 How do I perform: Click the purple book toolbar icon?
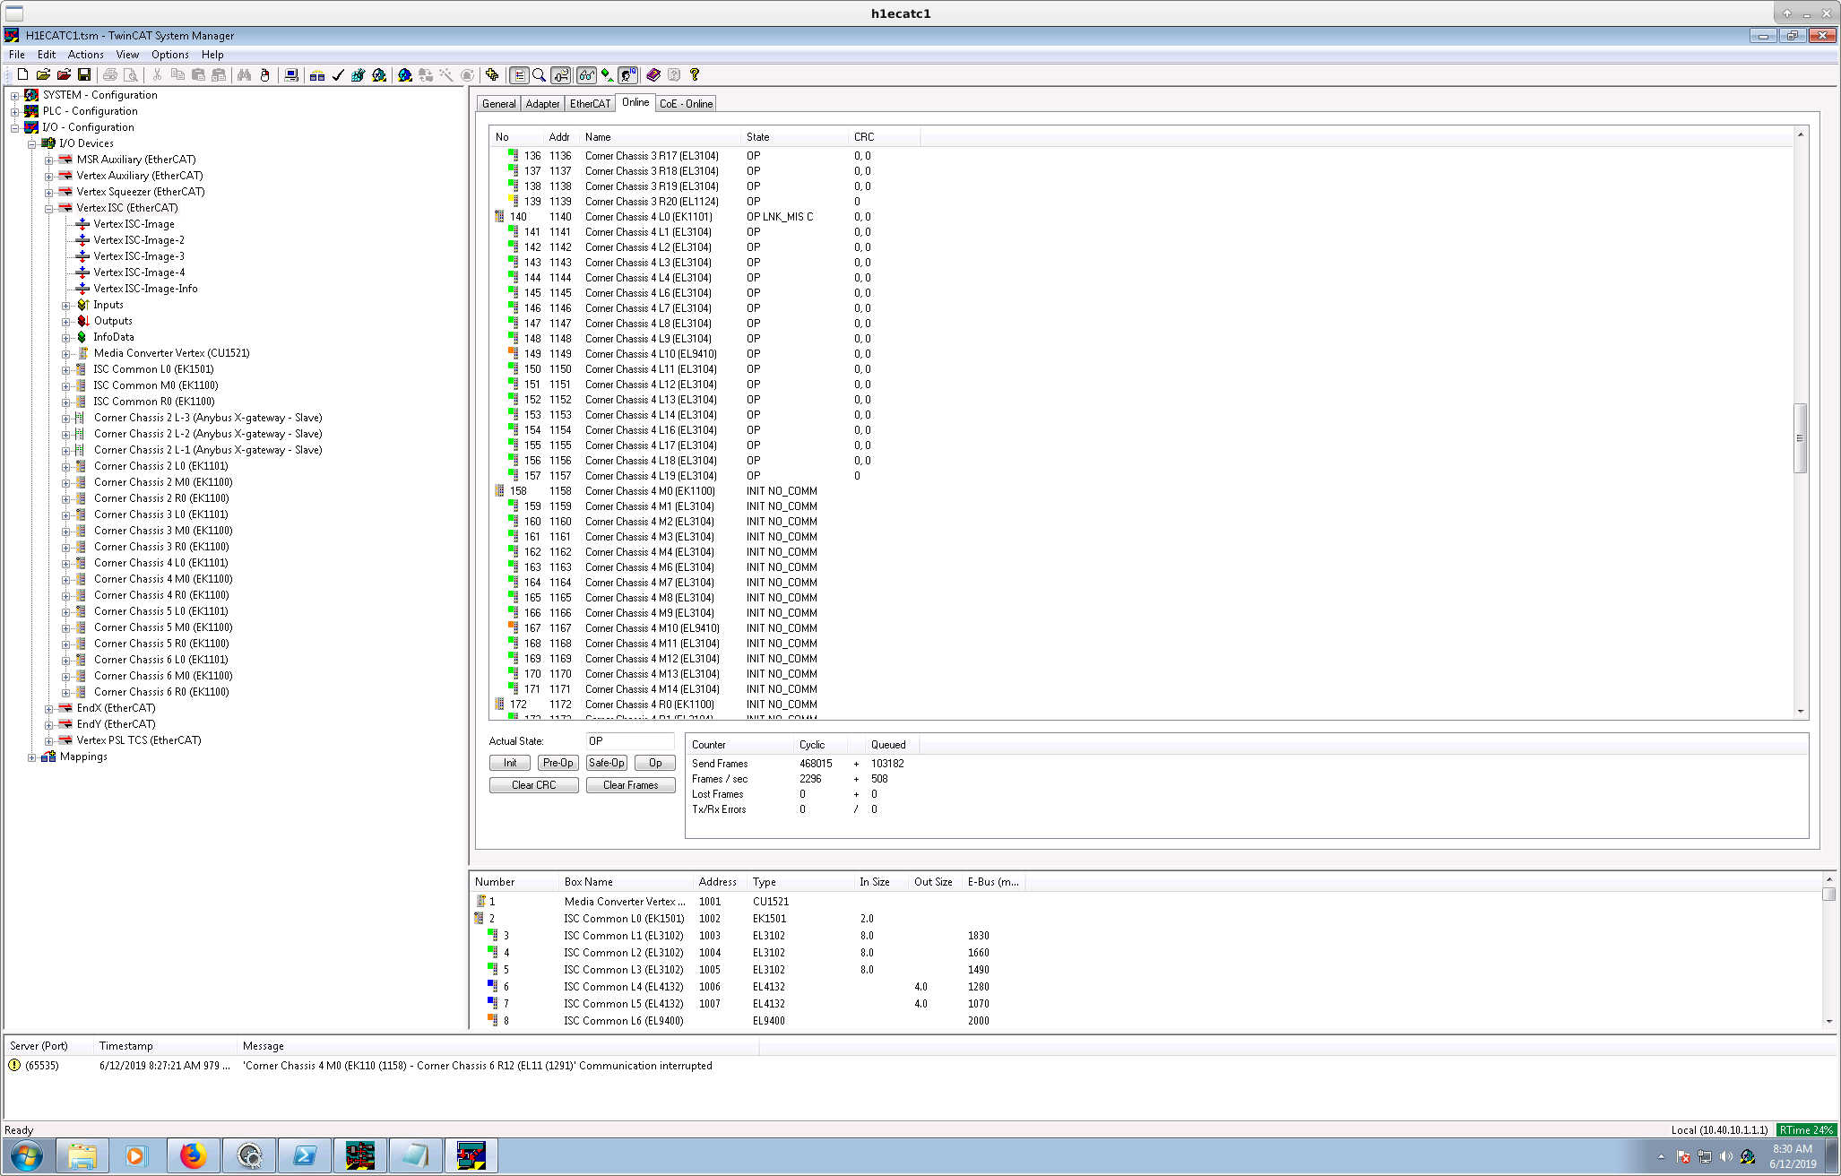(x=653, y=75)
